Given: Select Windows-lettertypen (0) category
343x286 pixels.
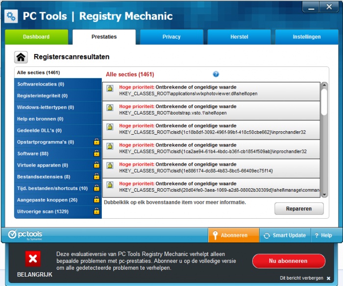Looking at the screenshot, I should [x=58, y=107].
